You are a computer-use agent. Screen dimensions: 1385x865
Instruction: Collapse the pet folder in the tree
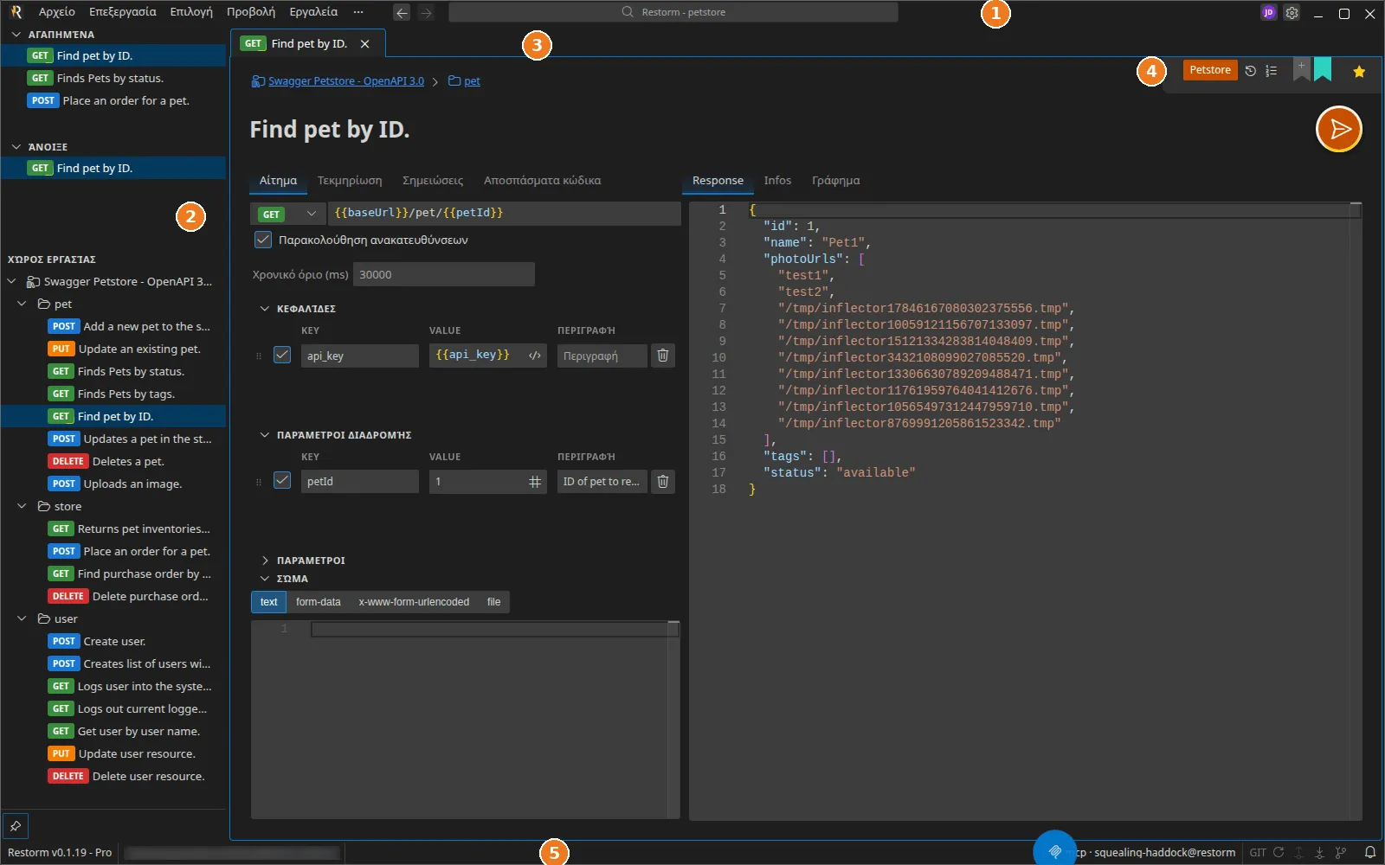22,304
